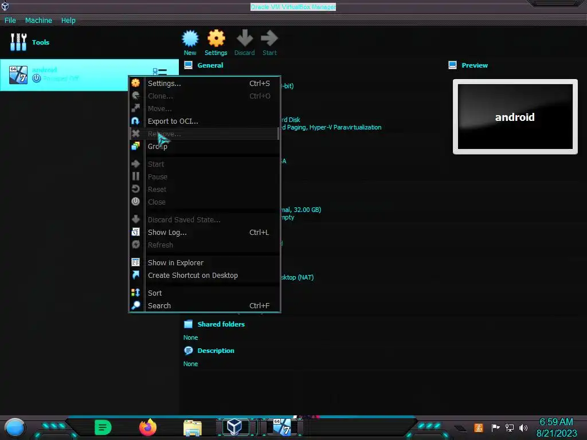Select the Tools entry icon
587x440 pixels.
click(18, 42)
